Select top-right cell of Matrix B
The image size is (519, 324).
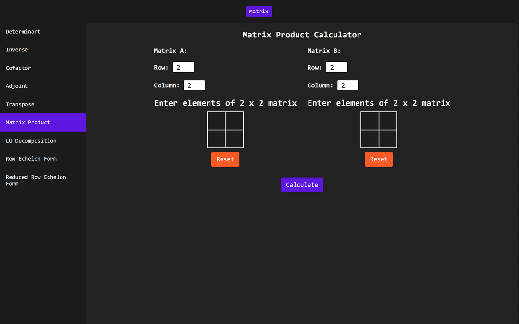[x=388, y=121]
